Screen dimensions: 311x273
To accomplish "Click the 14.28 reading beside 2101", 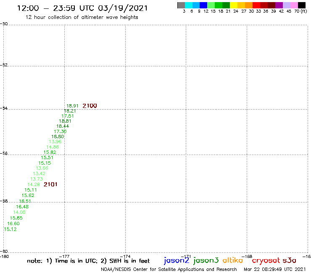I will coord(34,184).
